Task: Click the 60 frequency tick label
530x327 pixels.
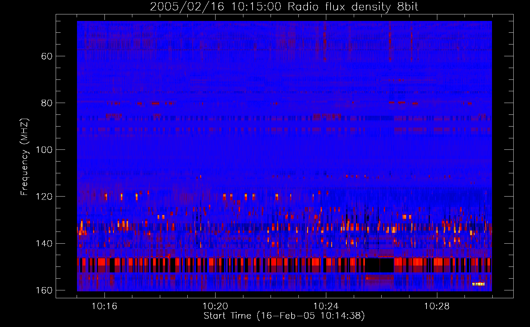Action: tap(47, 56)
